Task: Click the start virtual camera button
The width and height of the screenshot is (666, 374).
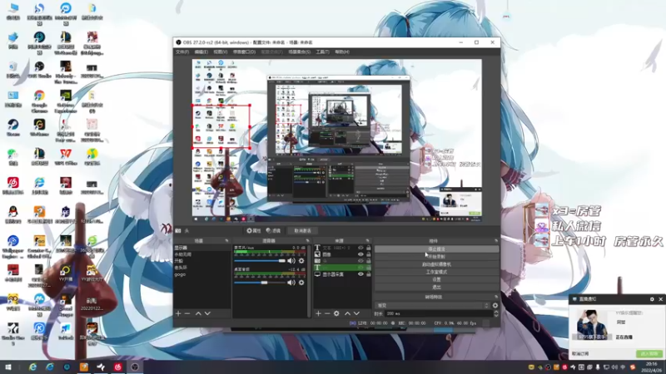Action: pos(436,264)
